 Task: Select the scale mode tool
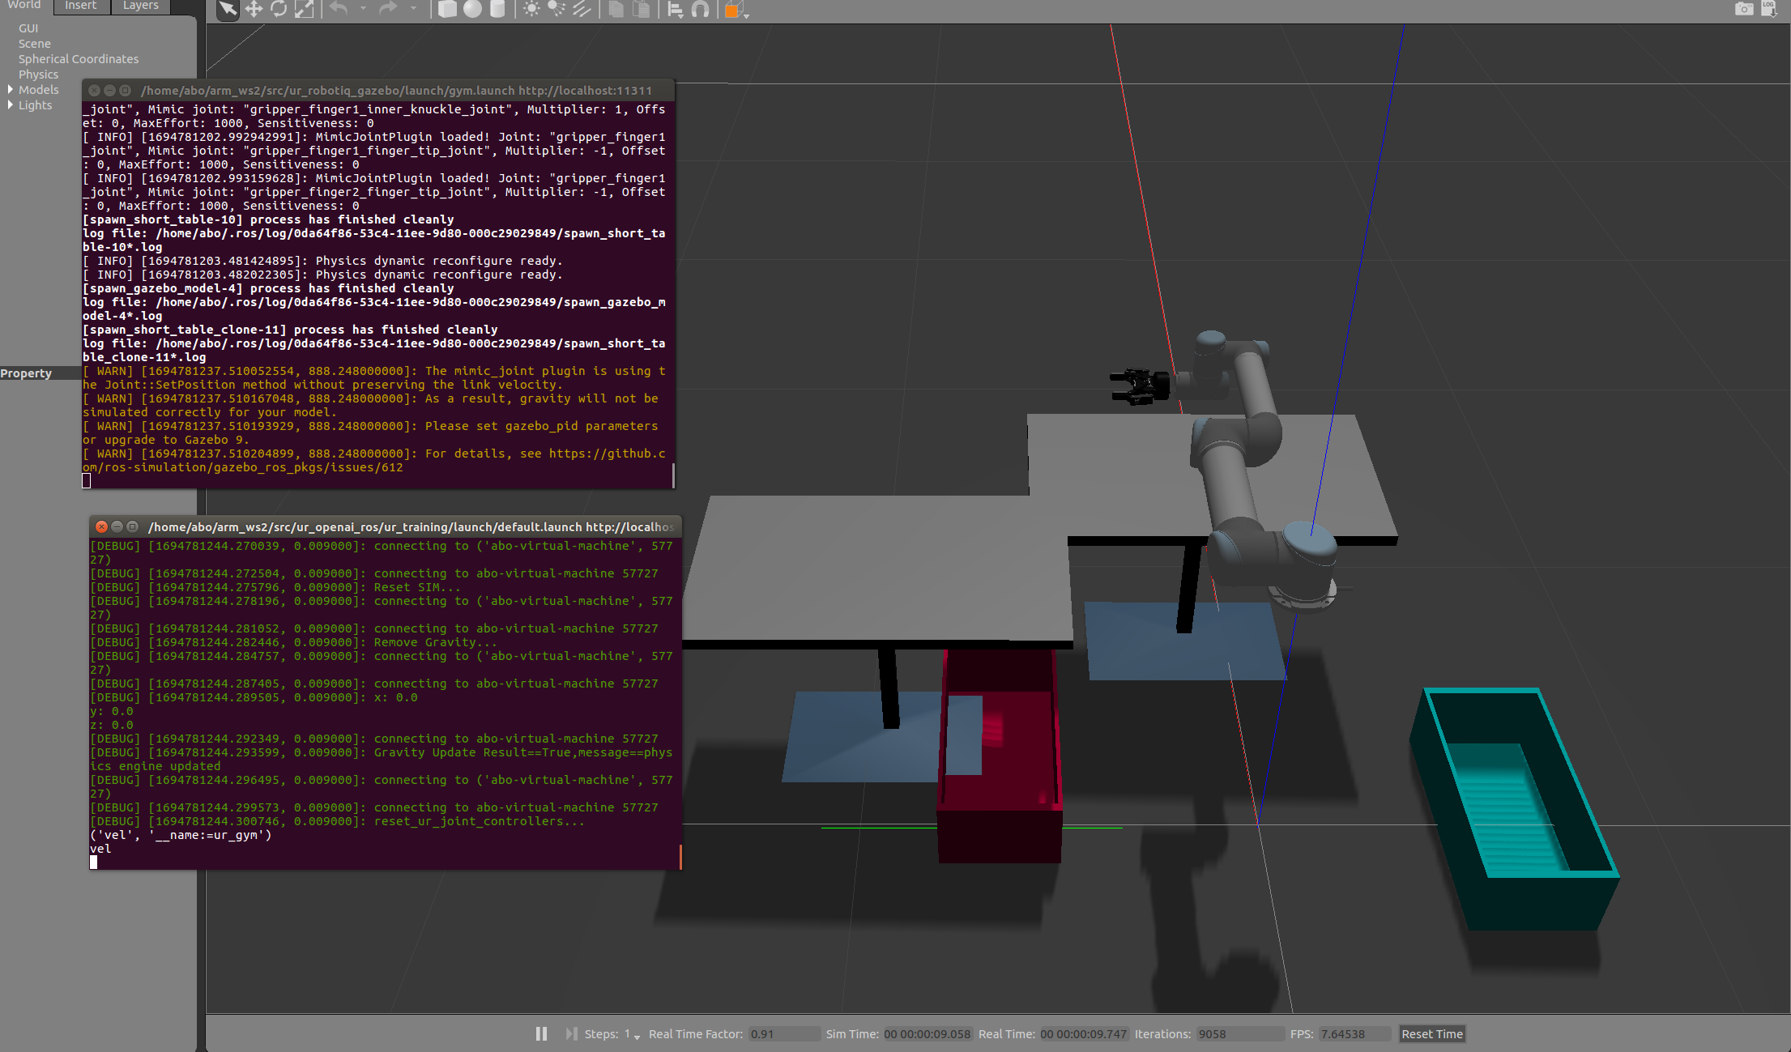[305, 11]
